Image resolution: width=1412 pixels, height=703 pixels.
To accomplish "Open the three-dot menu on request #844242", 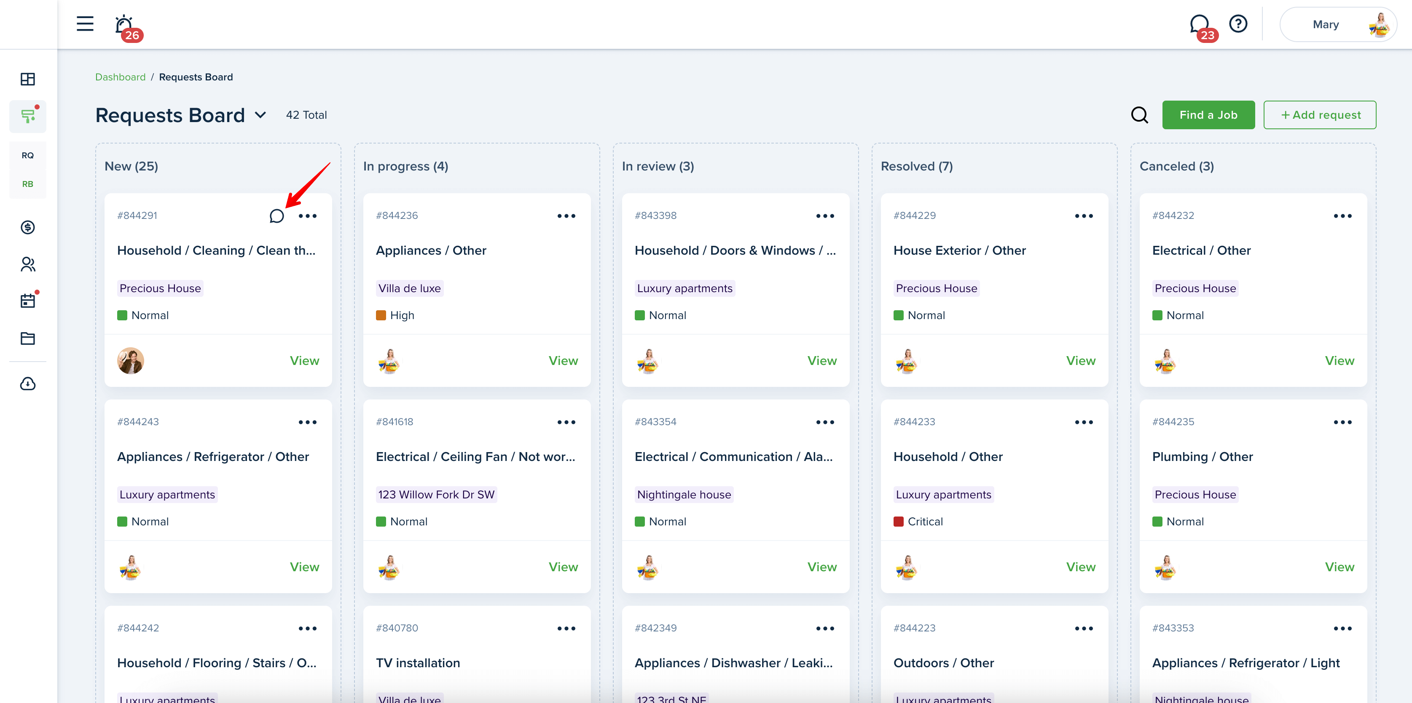I will pyautogui.click(x=308, y=628).
